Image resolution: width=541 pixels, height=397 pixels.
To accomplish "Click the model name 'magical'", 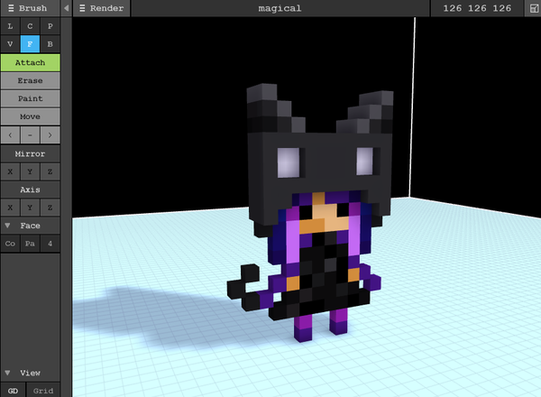I will pyautogui.click(x=280, y=8).
